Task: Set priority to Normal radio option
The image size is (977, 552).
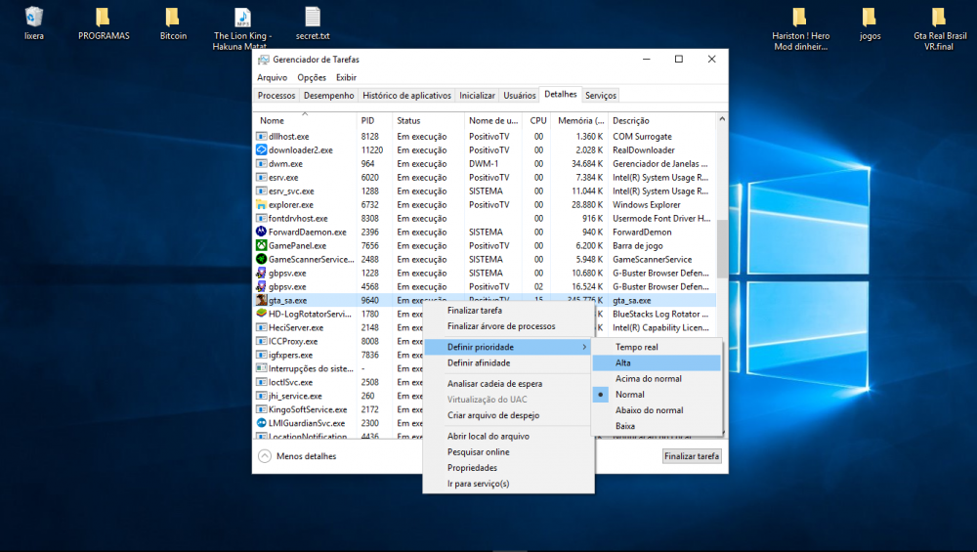Action: pyautogui.click(x=629, y=395)
